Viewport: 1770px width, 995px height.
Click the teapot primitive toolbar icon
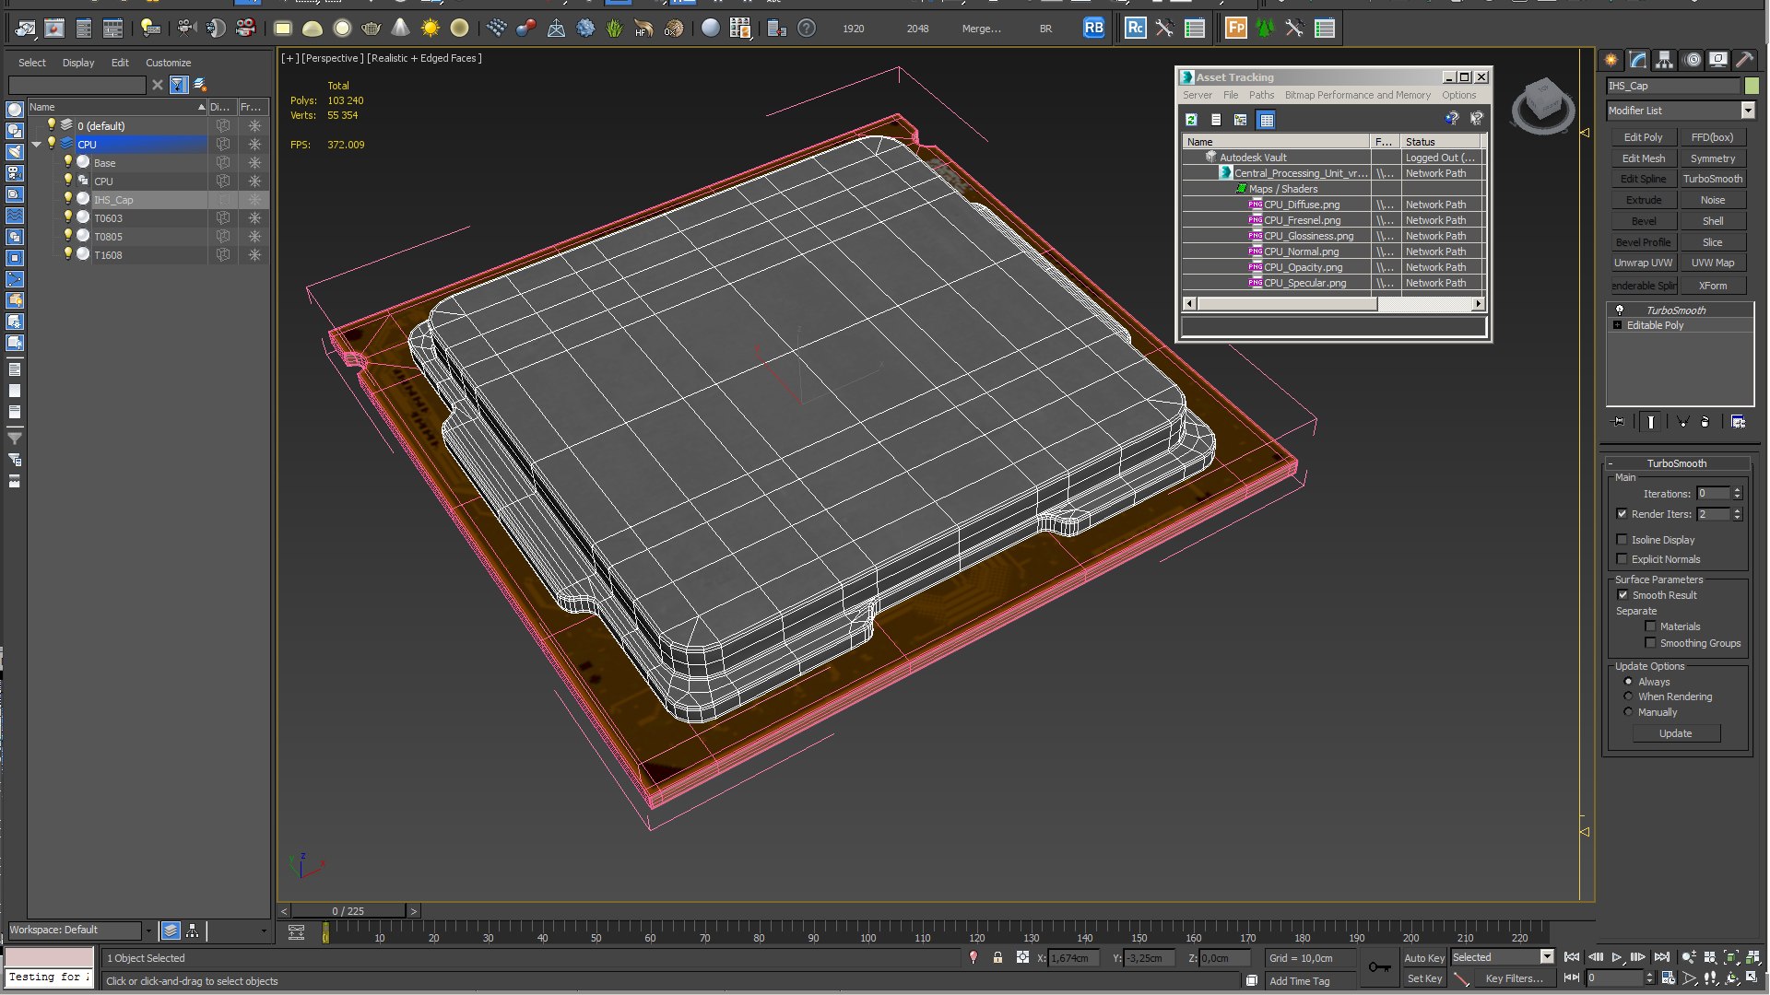[x=372, y=28]
